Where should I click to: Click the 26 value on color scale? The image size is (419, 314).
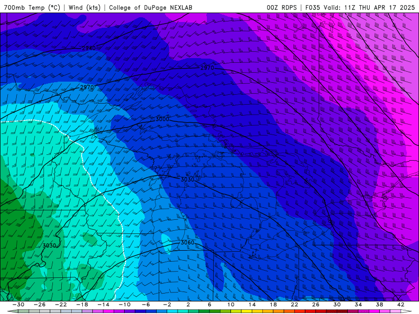tap(316, 305)
